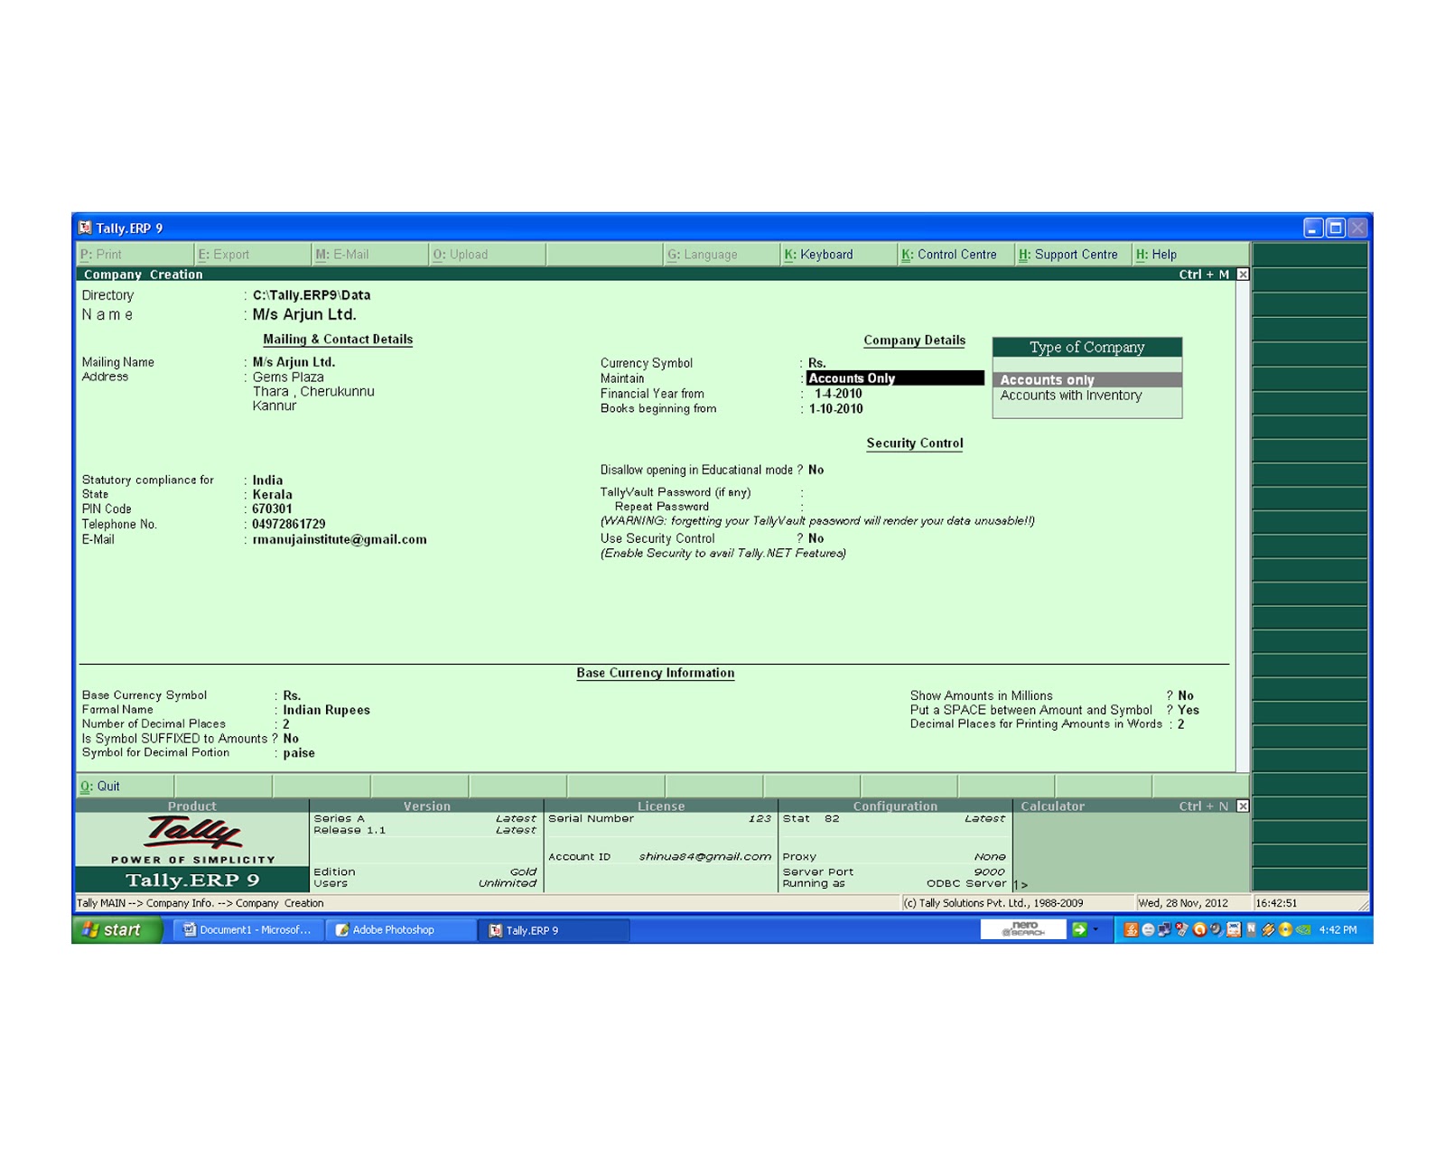Click the Tally.ERP 9 taskbar button
The image size is (1445, 1156).
tap(553, 930)
